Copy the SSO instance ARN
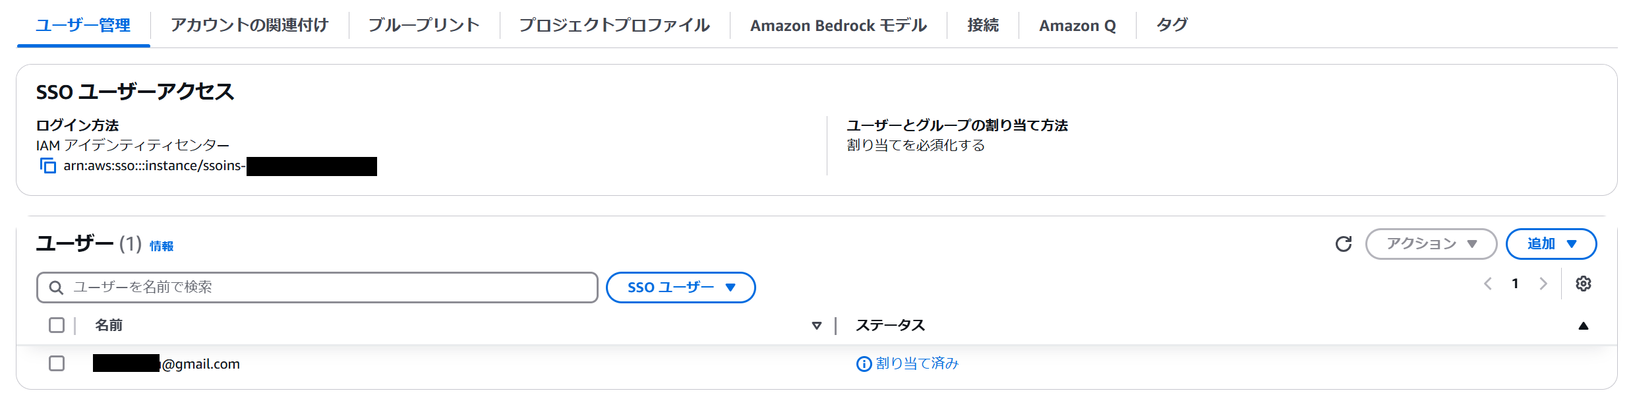1633x395 pixels. [x=48, y=166]
